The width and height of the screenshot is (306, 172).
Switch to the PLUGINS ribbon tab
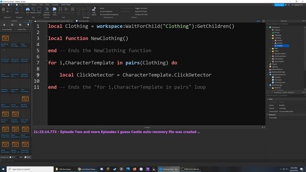55,5
